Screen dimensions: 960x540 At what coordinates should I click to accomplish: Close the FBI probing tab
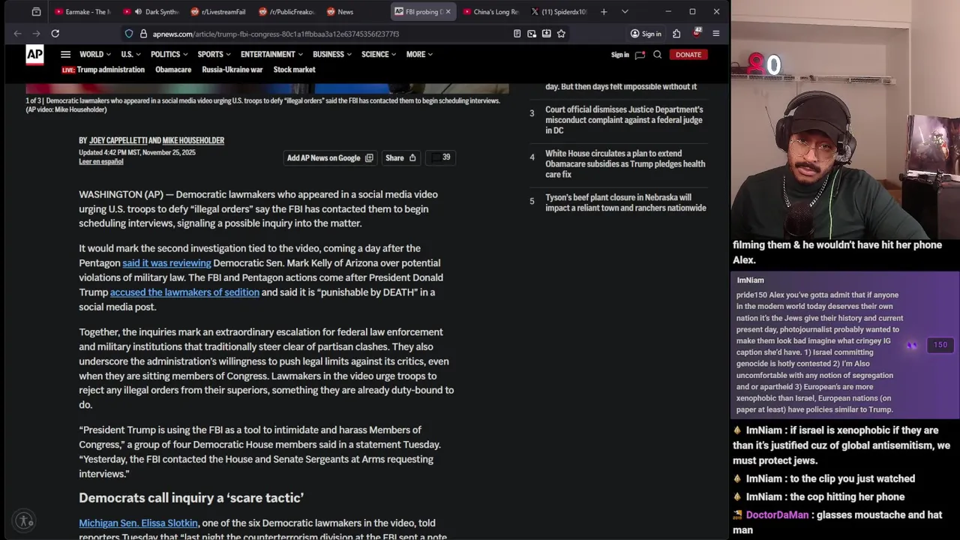coord(448,11)
